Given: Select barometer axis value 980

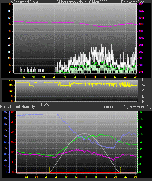Looking at the screenshot, I should 141,65.
